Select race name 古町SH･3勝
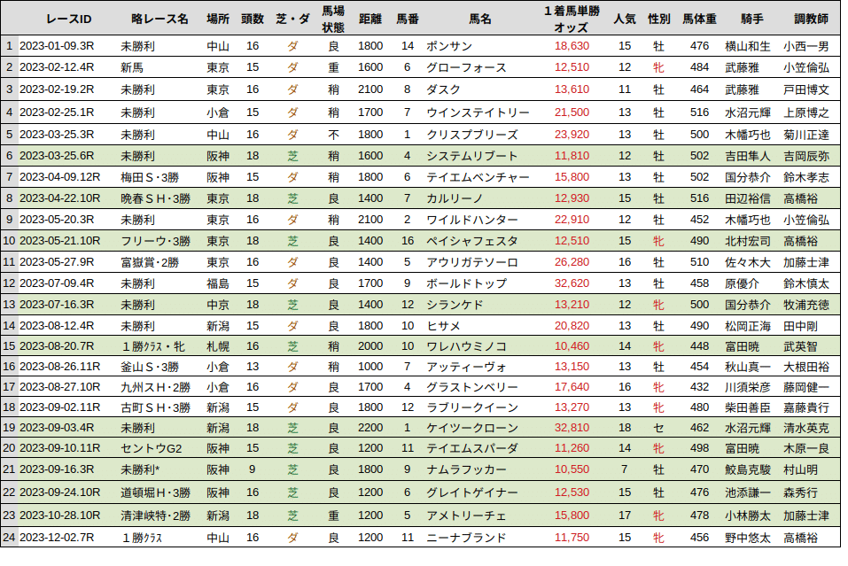The height and width of the screenshot is (566, 848). pyautogui.click(x=156, y=407)
